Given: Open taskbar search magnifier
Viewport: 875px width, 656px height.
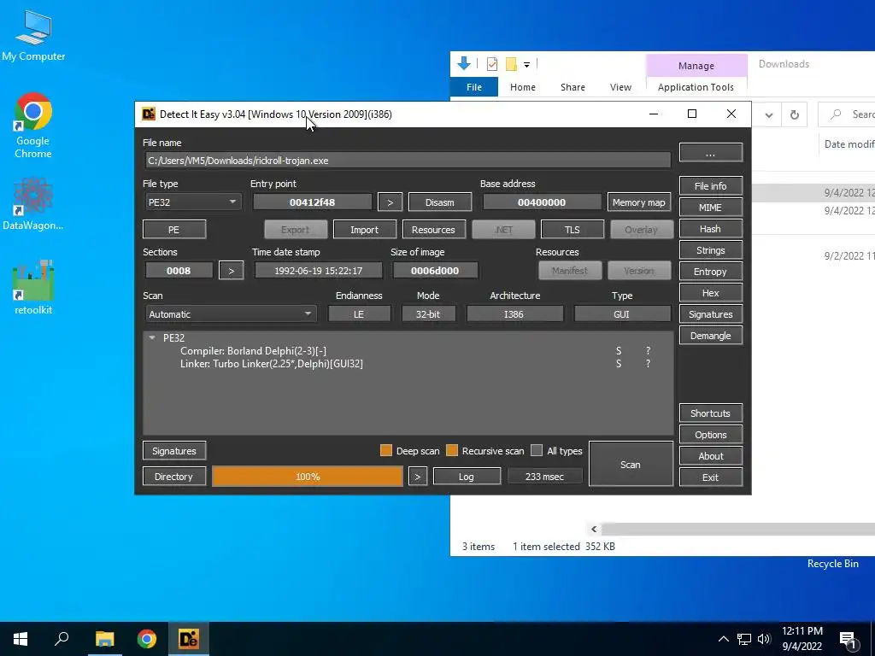Looking at the screenshot, I should [62, 639].
